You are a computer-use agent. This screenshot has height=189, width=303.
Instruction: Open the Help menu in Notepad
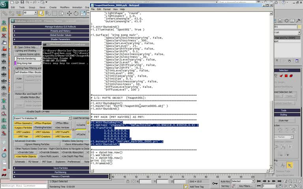(122, 9)
